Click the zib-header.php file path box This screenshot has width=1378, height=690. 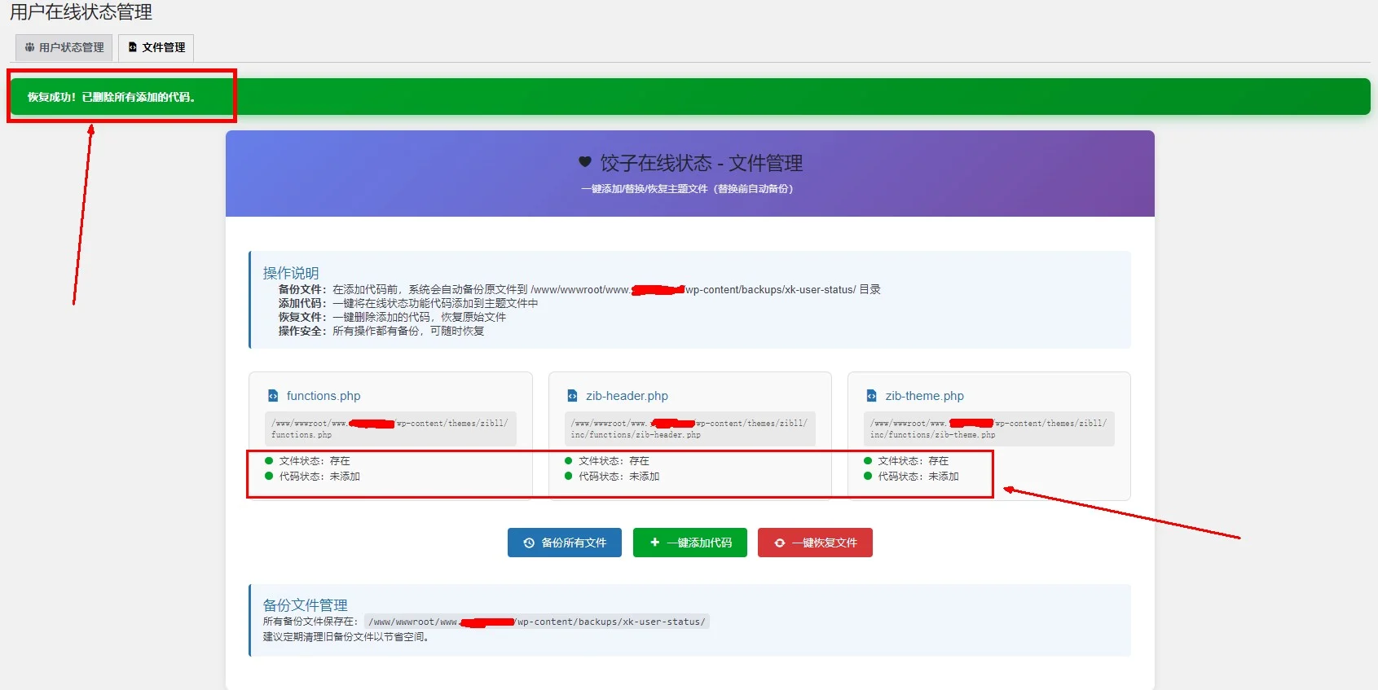coord(690,429)
